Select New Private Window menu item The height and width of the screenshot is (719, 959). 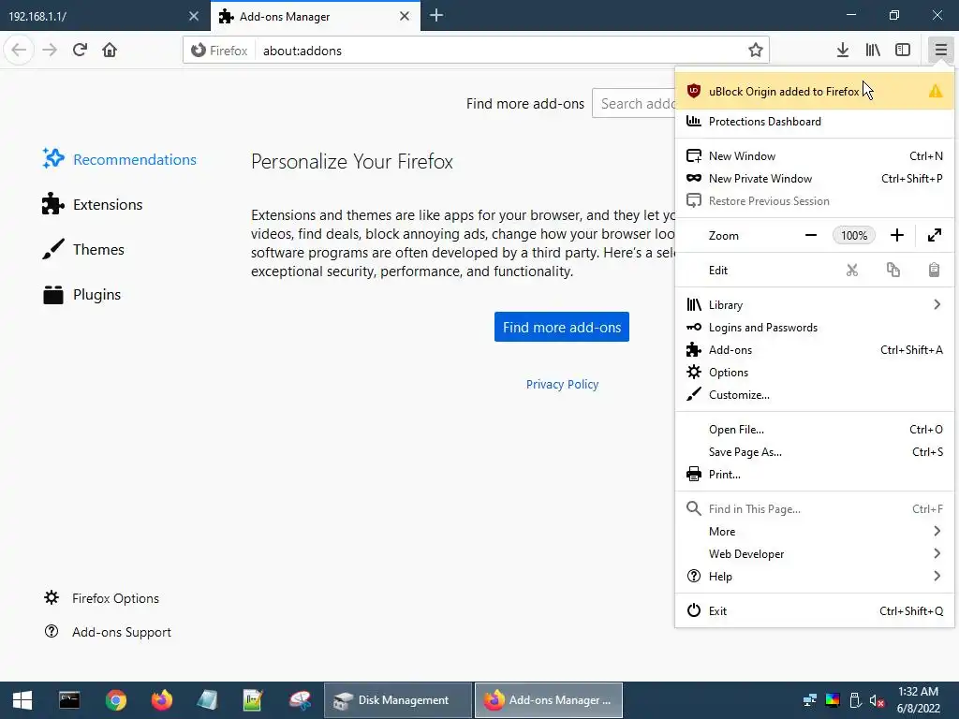pos(815,179)
